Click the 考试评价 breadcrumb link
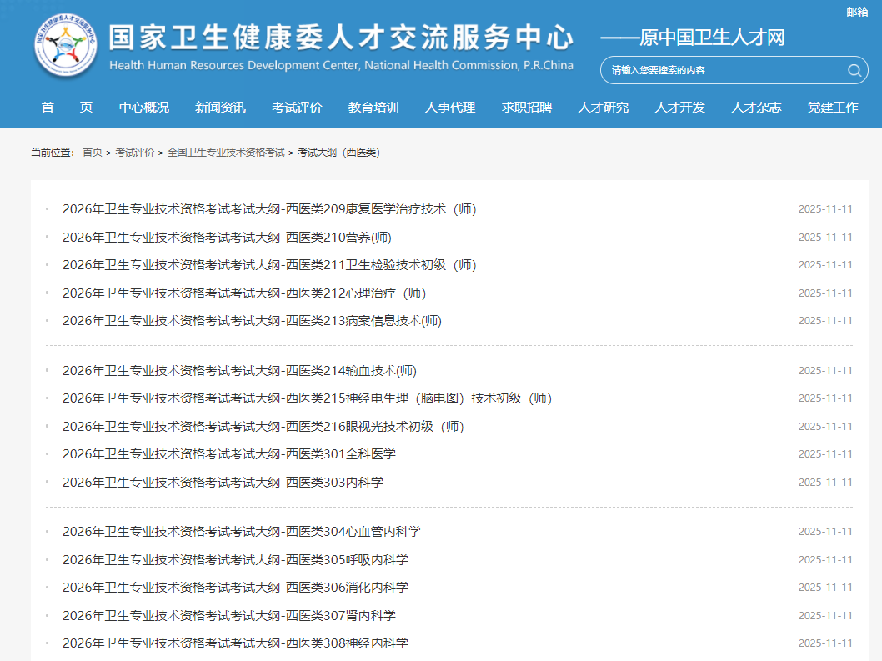This screenshot has width=882, height=661. coord(134,153)
